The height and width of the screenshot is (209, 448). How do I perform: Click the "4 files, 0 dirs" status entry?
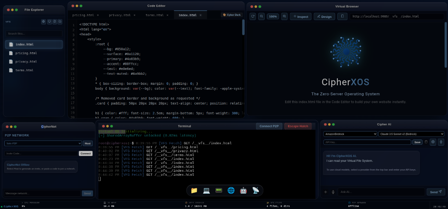pyautogui.click(x=277, y=206)
